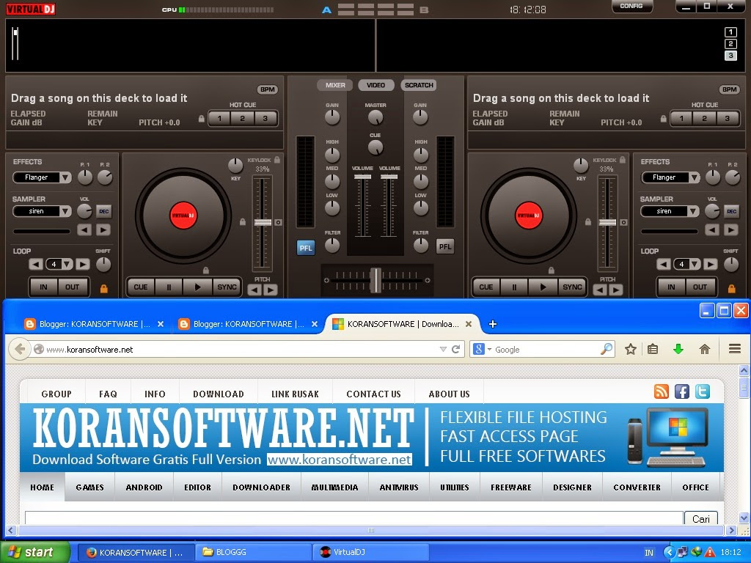Open VirtualDJ CONFIG settings
This screenshot has height=563, width=751.
[x=631, y=6]
